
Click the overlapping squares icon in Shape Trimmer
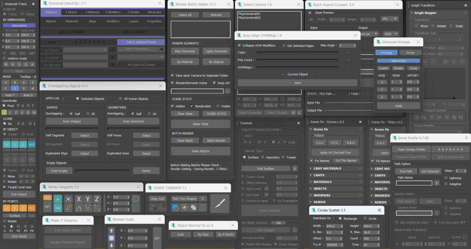pos(194,207)
